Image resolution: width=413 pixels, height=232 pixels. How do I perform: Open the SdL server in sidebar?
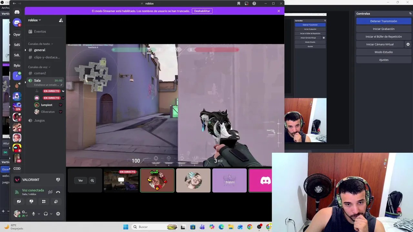pos(17,55)
